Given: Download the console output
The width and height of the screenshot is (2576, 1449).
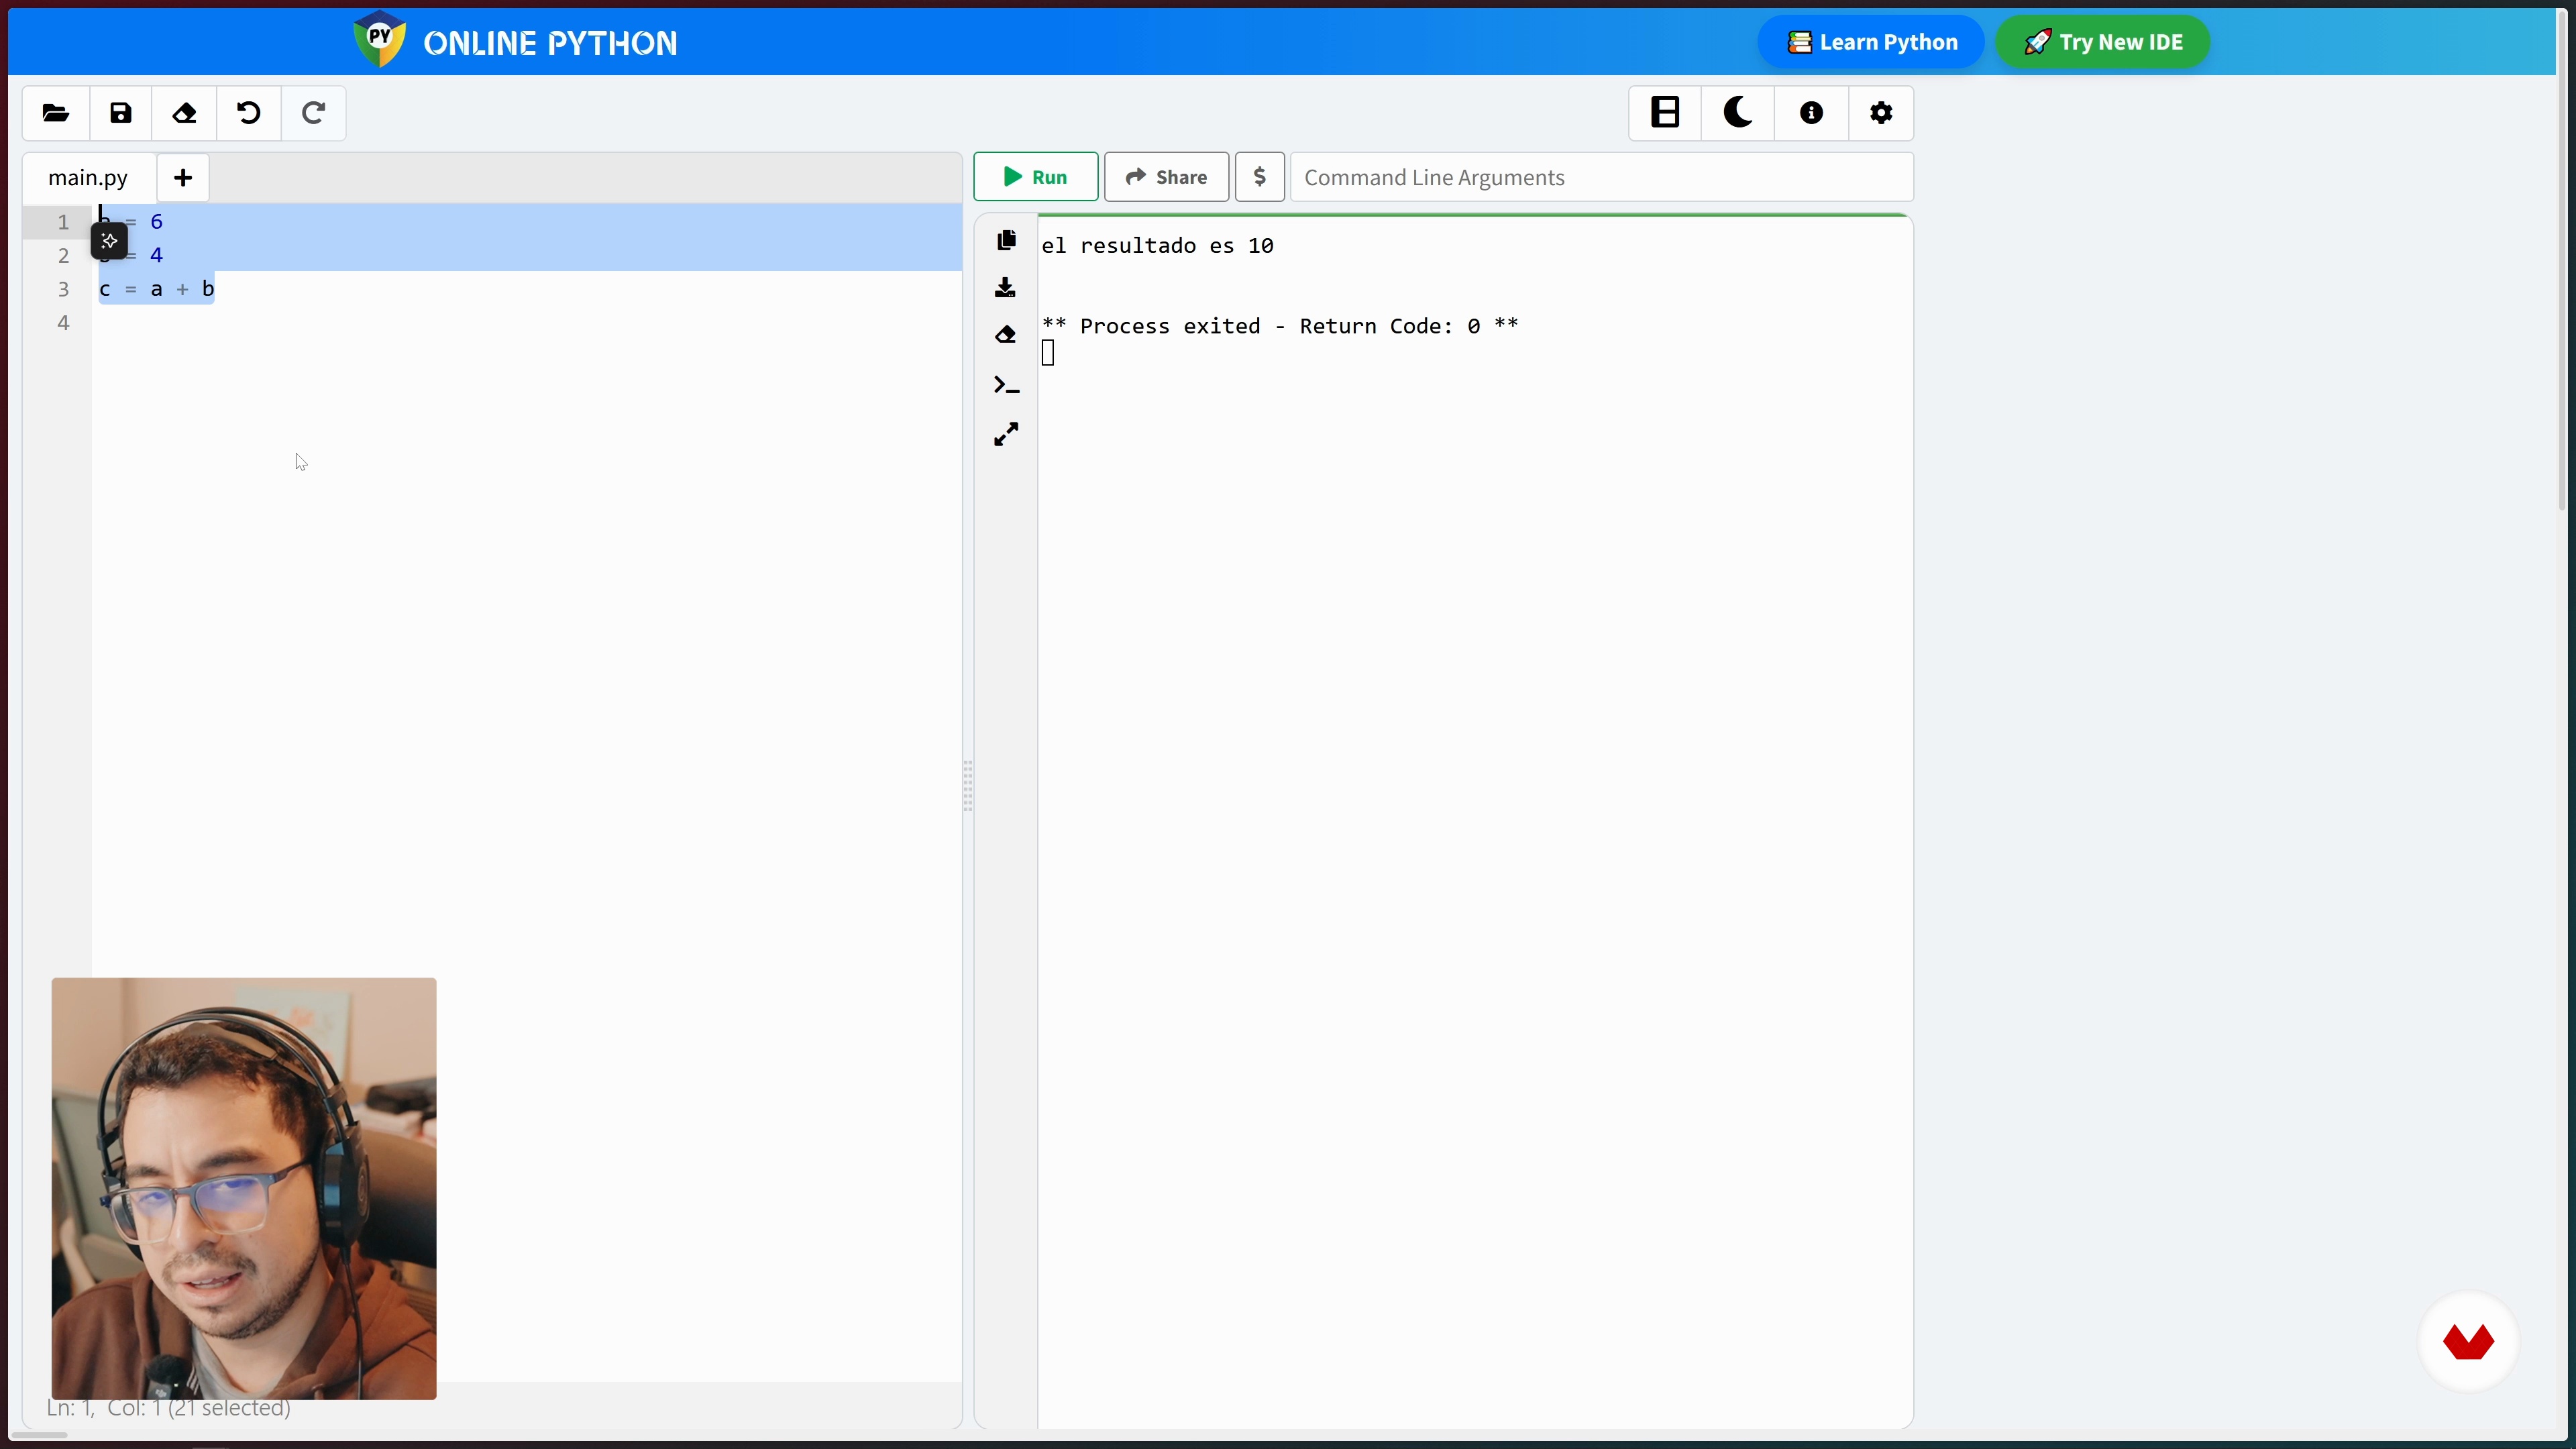Looking at the screenshot, I should (x=1006, y=288).
